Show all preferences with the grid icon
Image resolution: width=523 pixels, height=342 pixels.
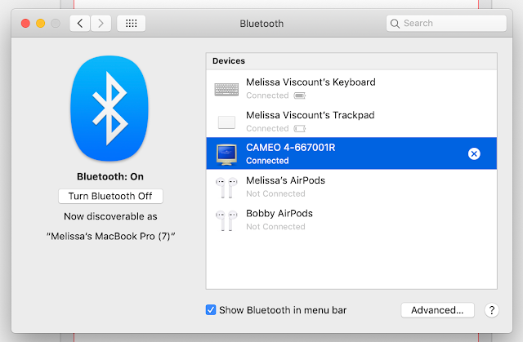point(131,24)
